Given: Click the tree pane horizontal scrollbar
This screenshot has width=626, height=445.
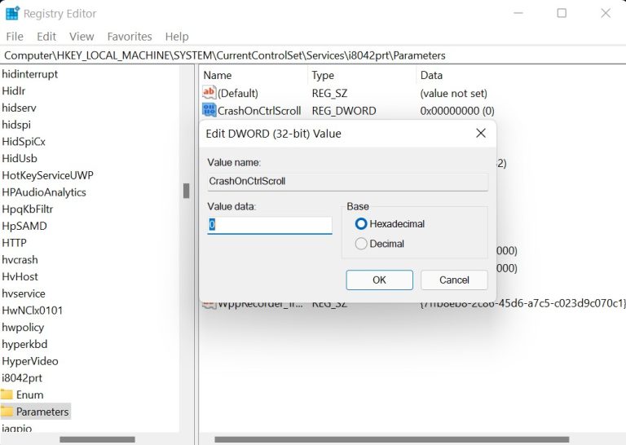Looking at the screenshot, I should point(97,439).
